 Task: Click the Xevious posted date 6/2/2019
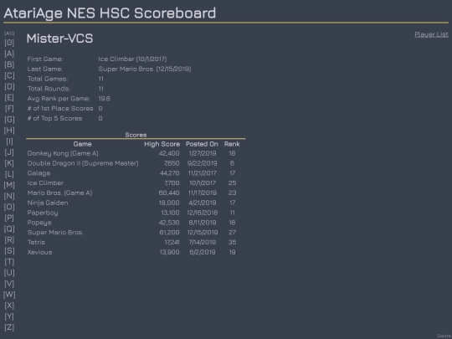tap(203, 252)
